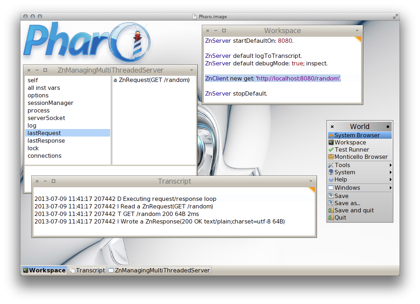The image size is (420, 304).
Task: Select options variable in inspector
Action: point(67,95)
